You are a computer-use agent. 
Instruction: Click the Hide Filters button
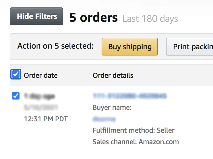coord(36,16)
